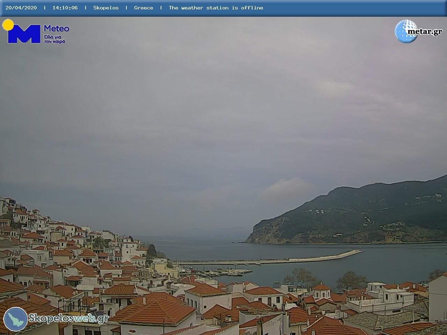Click the Skopelos location label
This screenshot has width=447, height=335.
tap(106, 8)
